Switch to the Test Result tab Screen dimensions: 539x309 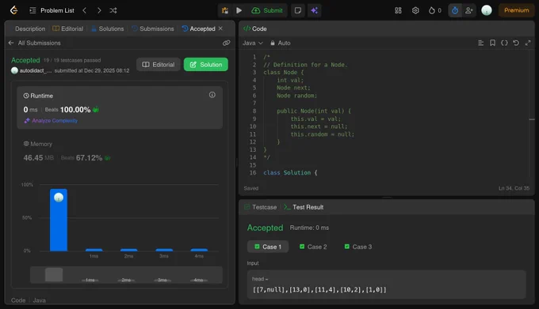304,207
